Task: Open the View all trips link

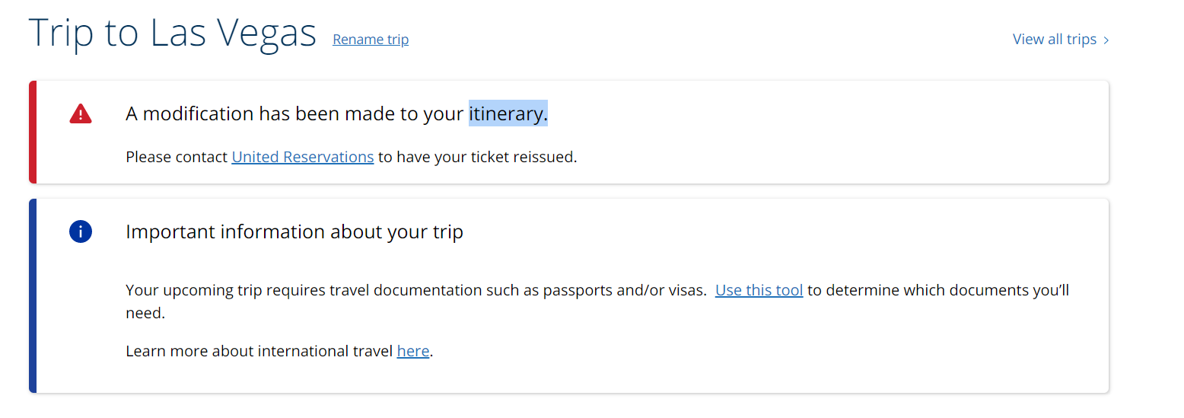Action: click(x=1054, y=40)
